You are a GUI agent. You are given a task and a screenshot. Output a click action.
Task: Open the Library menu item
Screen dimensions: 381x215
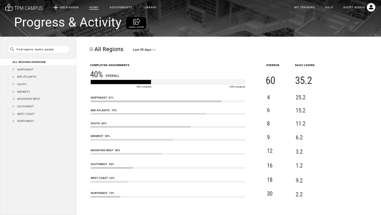click(150, 8)
